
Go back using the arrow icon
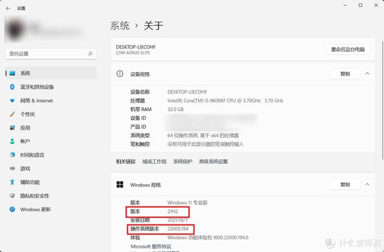(8, 8)
